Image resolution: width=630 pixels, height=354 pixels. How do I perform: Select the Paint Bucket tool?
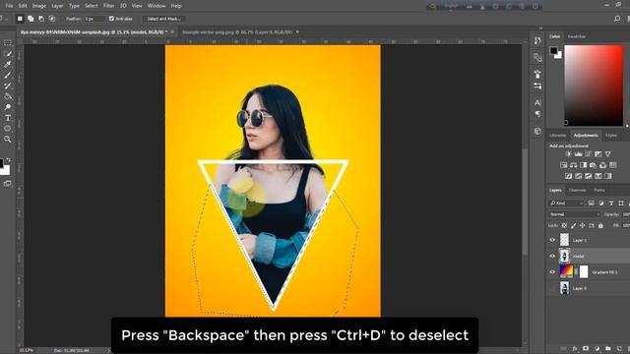7,96
